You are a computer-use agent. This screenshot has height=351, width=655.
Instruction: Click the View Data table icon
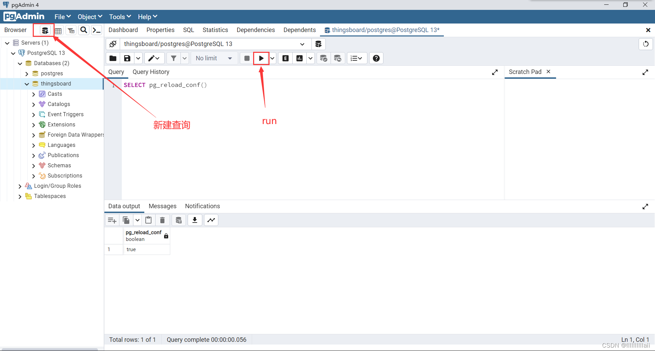click(58, 30)
